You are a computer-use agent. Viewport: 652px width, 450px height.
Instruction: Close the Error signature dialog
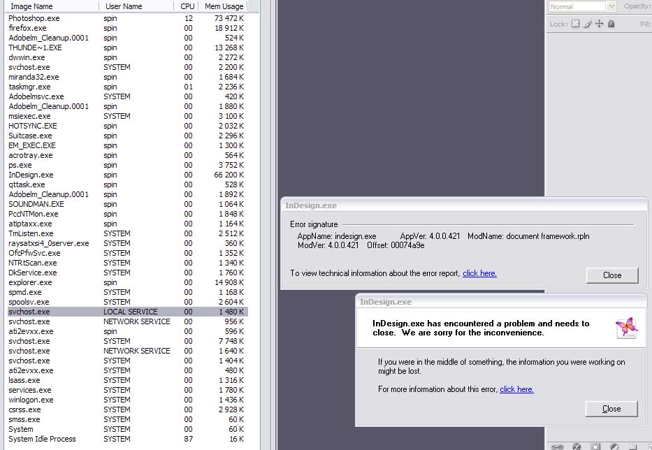612,275
